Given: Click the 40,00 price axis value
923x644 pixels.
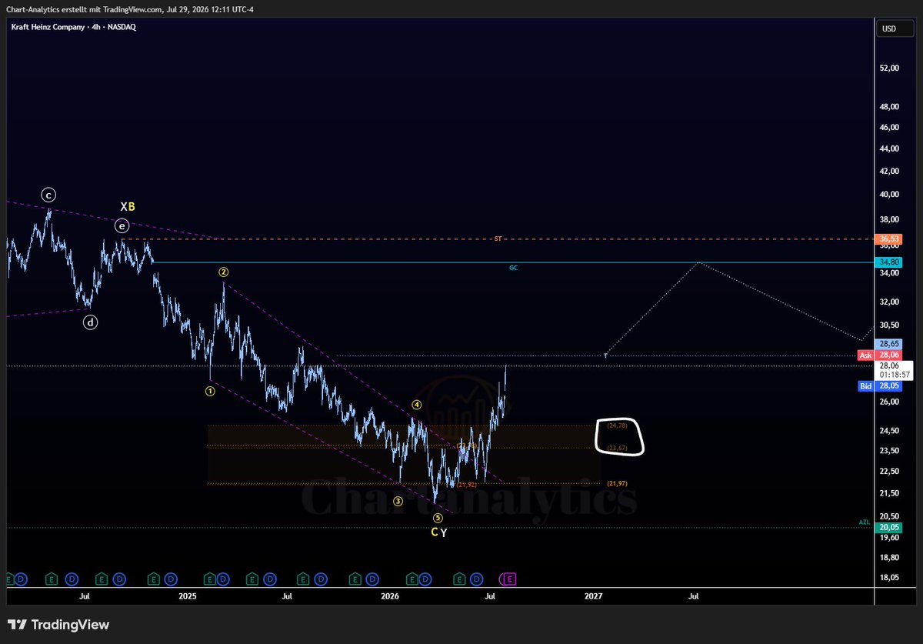Looking at the screenshot, I should [889, 195].
